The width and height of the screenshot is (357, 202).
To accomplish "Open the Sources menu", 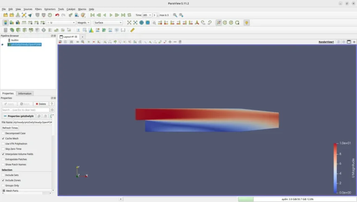I will [28, 9].
